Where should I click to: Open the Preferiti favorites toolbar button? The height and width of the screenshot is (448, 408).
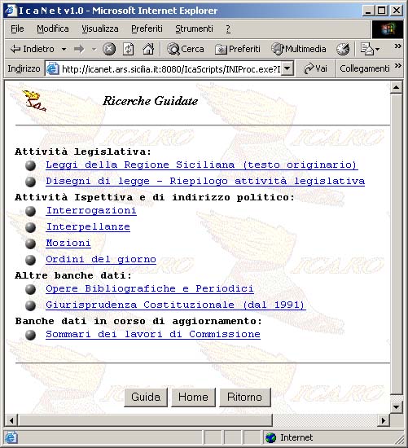238,49
